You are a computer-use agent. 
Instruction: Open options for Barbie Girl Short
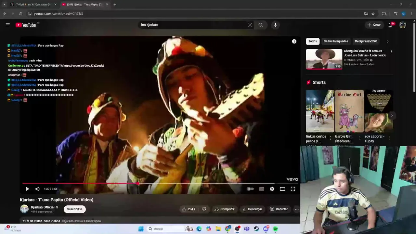(360, 138)
